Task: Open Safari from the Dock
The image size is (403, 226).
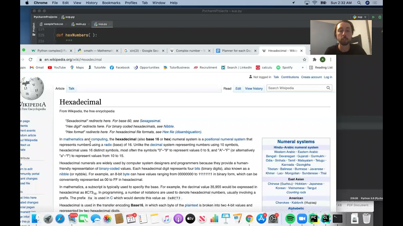Action: pyautogui.click(x=60, y=218)
